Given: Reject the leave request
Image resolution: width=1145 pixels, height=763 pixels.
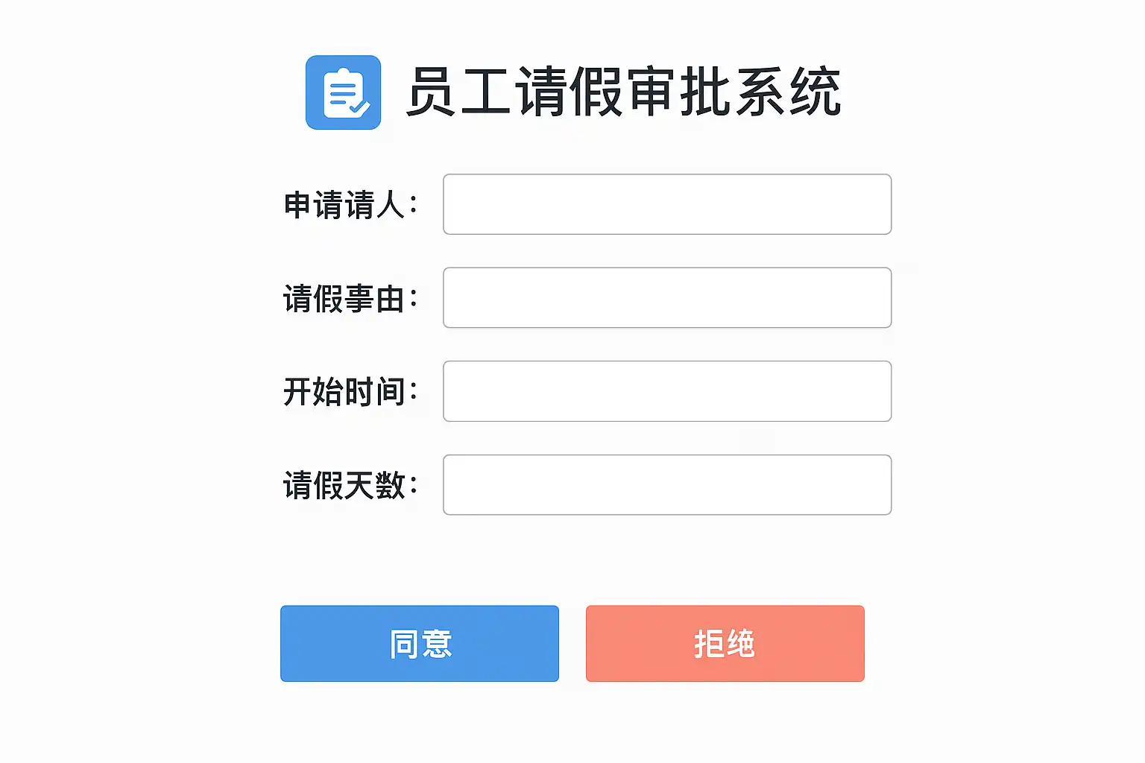Looking at the screenshot, I should (x=725, y=644).
